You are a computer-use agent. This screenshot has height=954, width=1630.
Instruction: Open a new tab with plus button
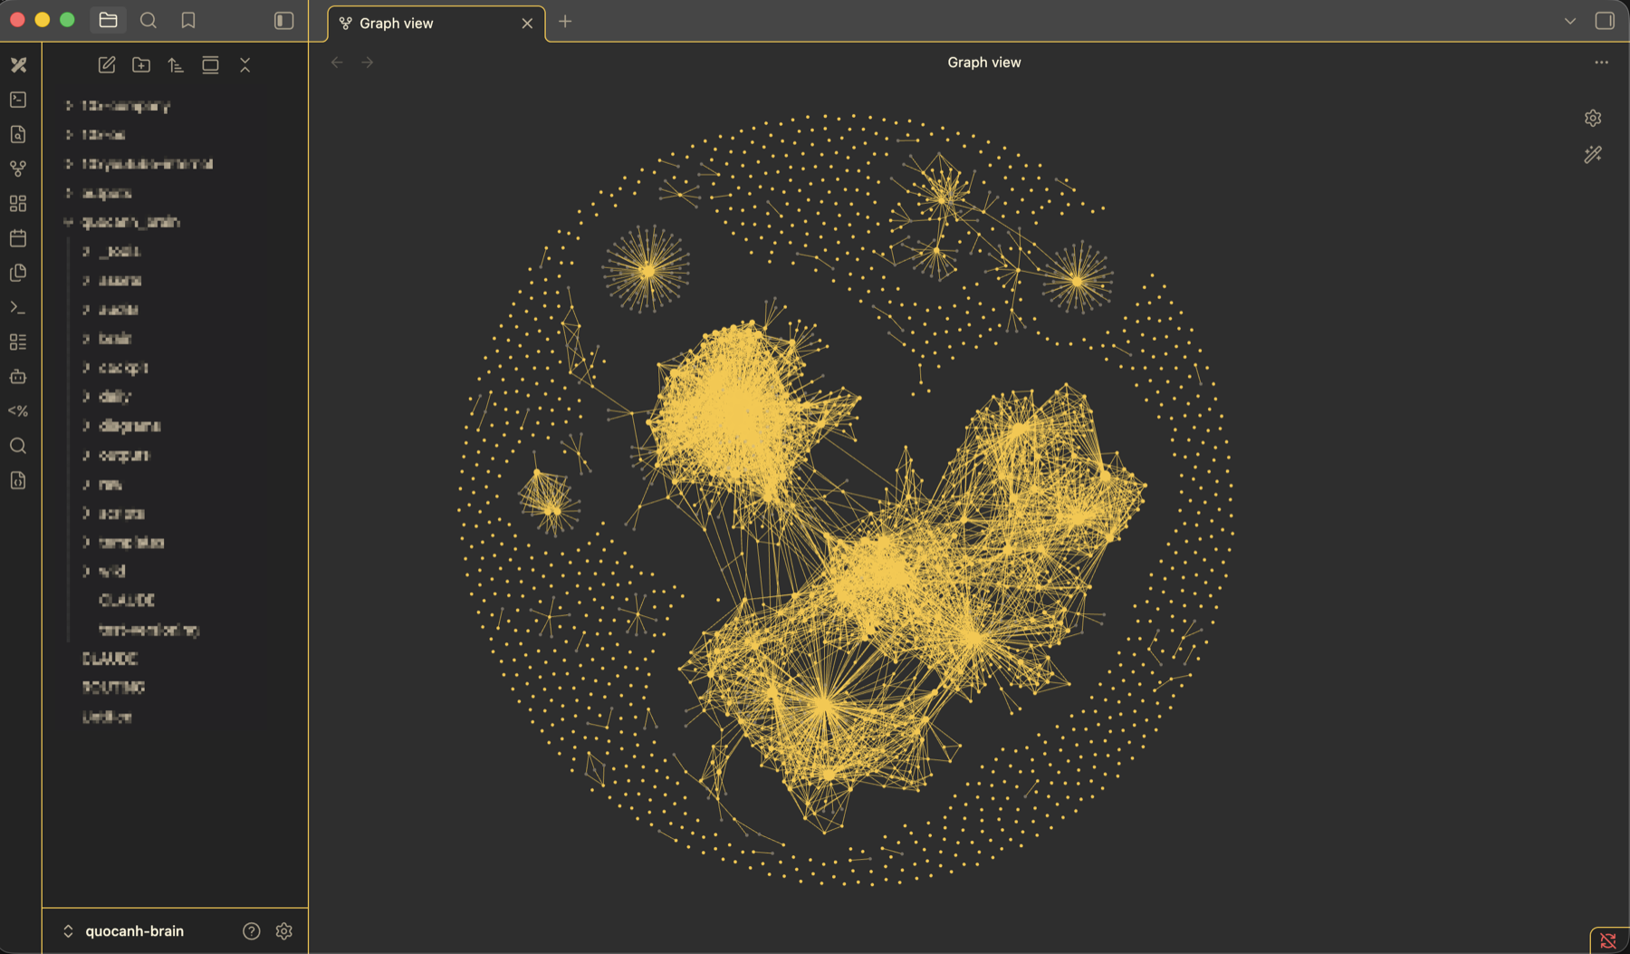tap(565, 22)
